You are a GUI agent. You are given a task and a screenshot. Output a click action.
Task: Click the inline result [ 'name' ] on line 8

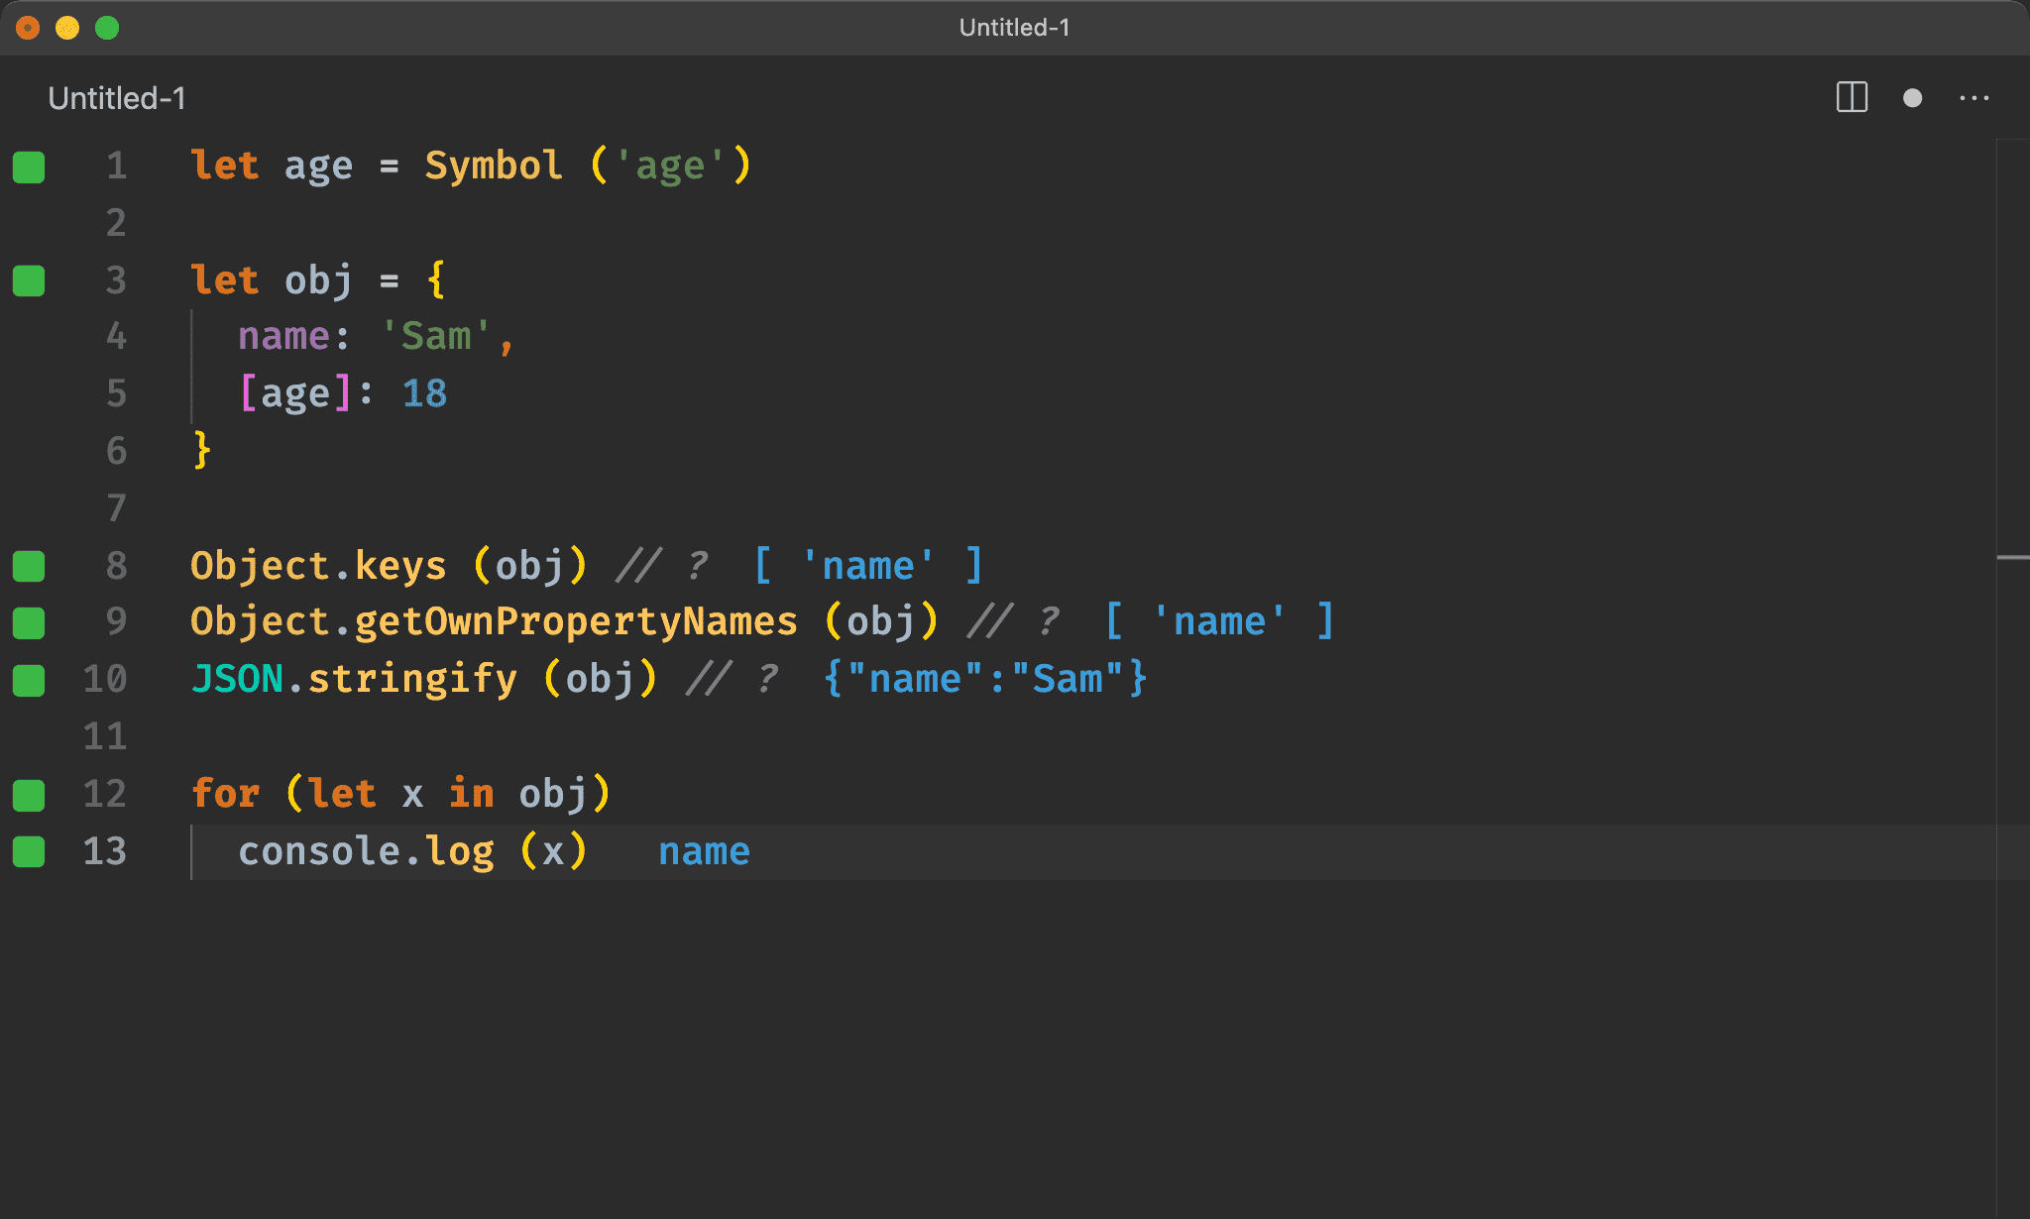[x=868, y=566]
